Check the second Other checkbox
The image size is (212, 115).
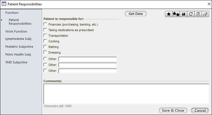[45, 65]
